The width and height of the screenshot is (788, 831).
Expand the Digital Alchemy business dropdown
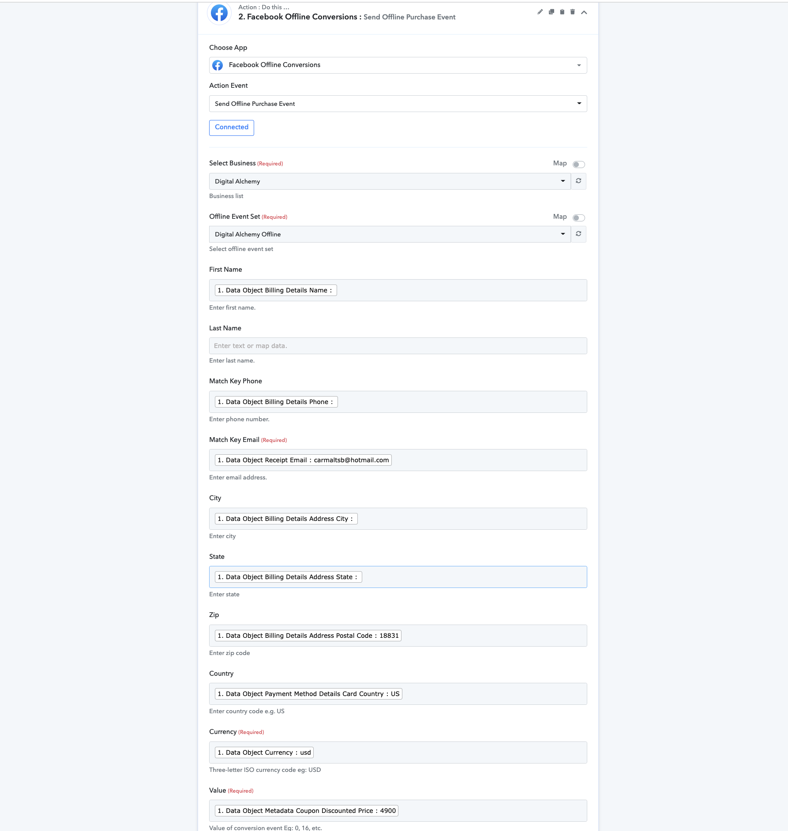(390, 181)
